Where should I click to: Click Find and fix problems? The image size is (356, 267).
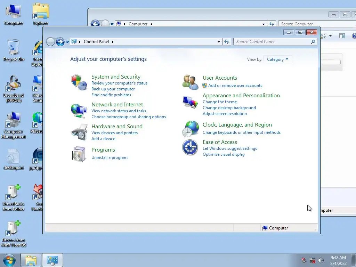(x=111, y=95)
